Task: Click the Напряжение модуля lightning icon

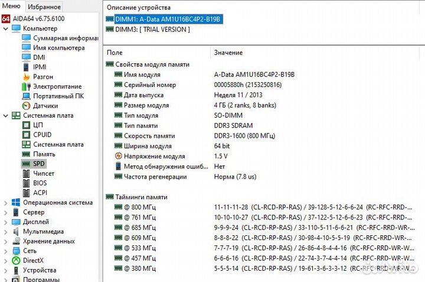Action: click(x=119, y=156)
